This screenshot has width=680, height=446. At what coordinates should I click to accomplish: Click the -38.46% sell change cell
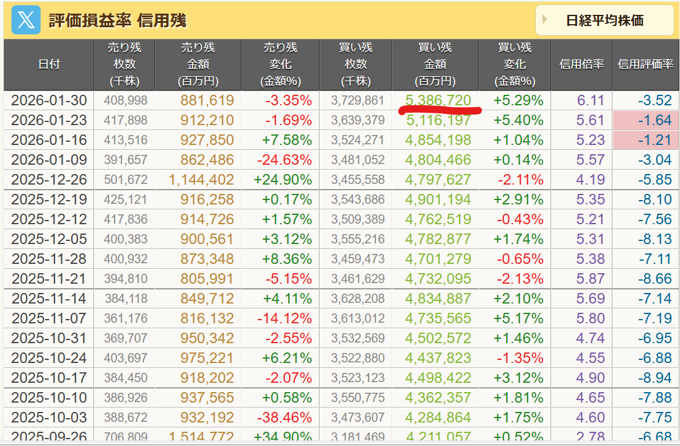283,418
